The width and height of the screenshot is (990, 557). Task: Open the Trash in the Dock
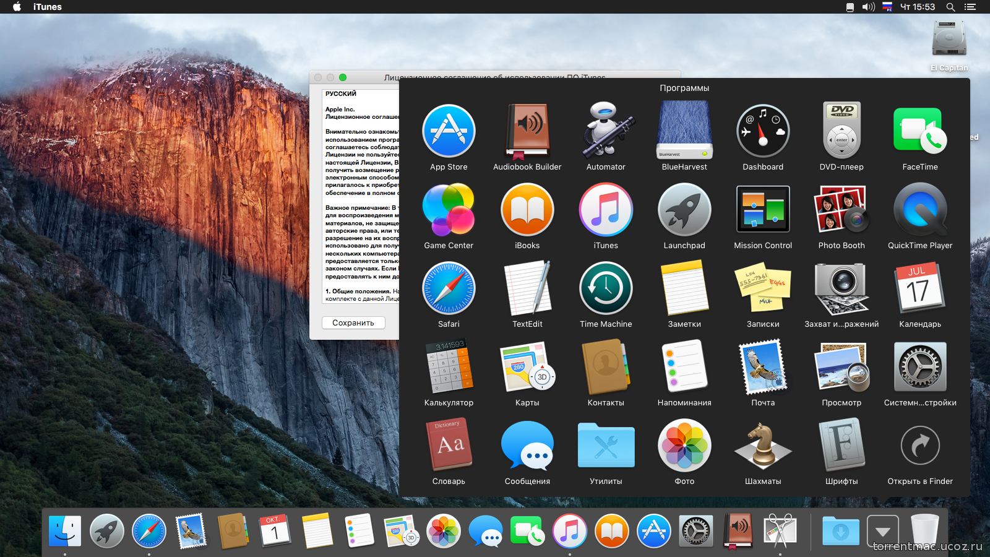tap(925, 530)
